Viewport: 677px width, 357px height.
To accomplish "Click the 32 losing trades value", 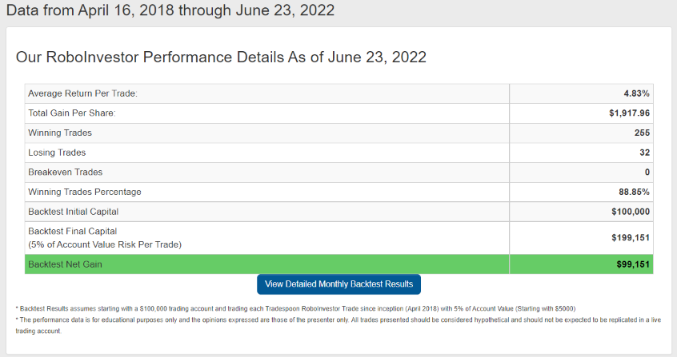I will pyautogui.click(x=645, y=153).
